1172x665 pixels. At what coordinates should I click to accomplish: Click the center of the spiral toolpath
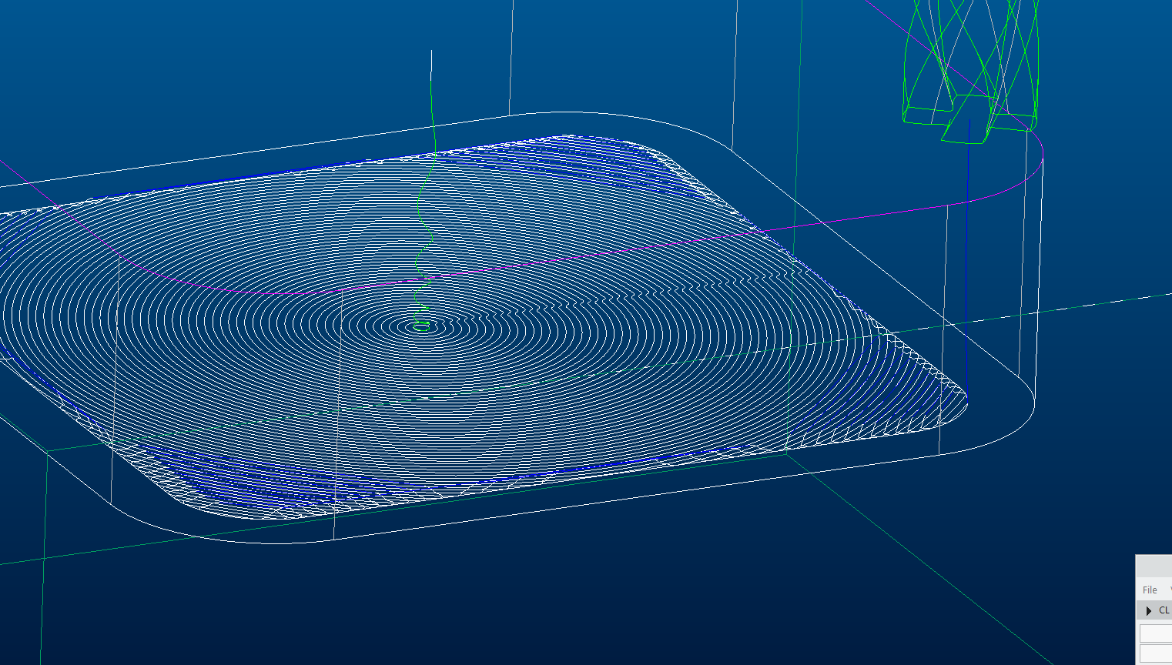420,327
